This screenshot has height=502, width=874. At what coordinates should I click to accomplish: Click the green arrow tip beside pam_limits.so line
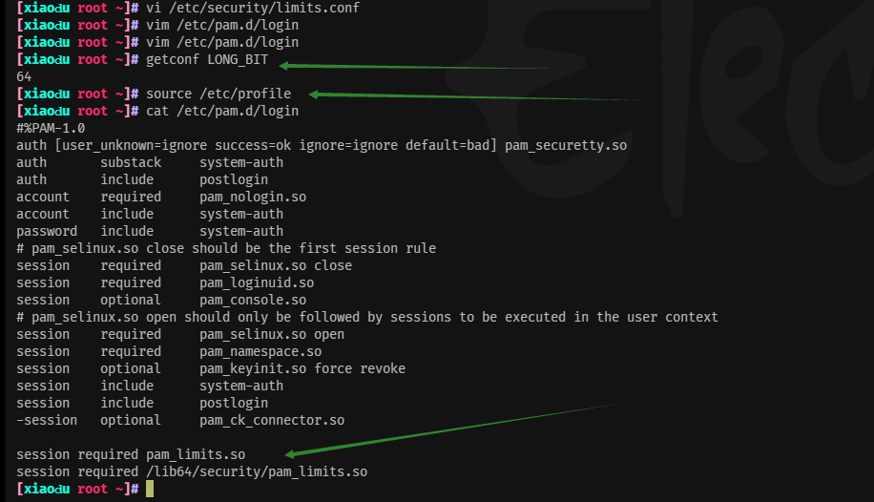(x=290, y=454)
